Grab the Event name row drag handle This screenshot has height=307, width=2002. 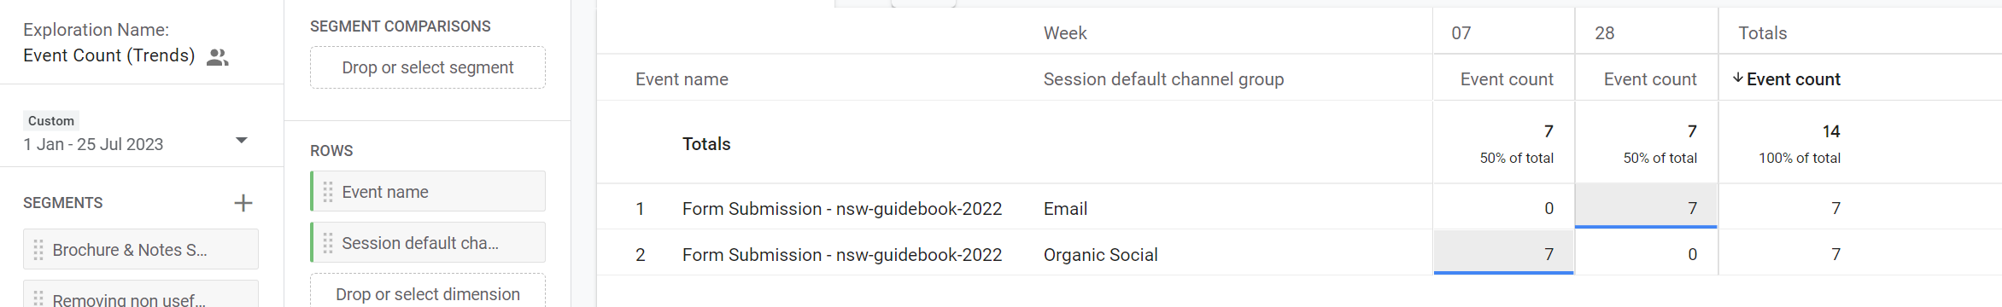pos(328,192)
